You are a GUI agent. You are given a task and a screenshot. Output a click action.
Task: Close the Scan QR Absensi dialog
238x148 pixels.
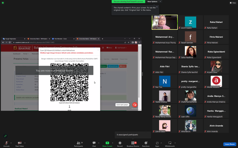(98, 50)
